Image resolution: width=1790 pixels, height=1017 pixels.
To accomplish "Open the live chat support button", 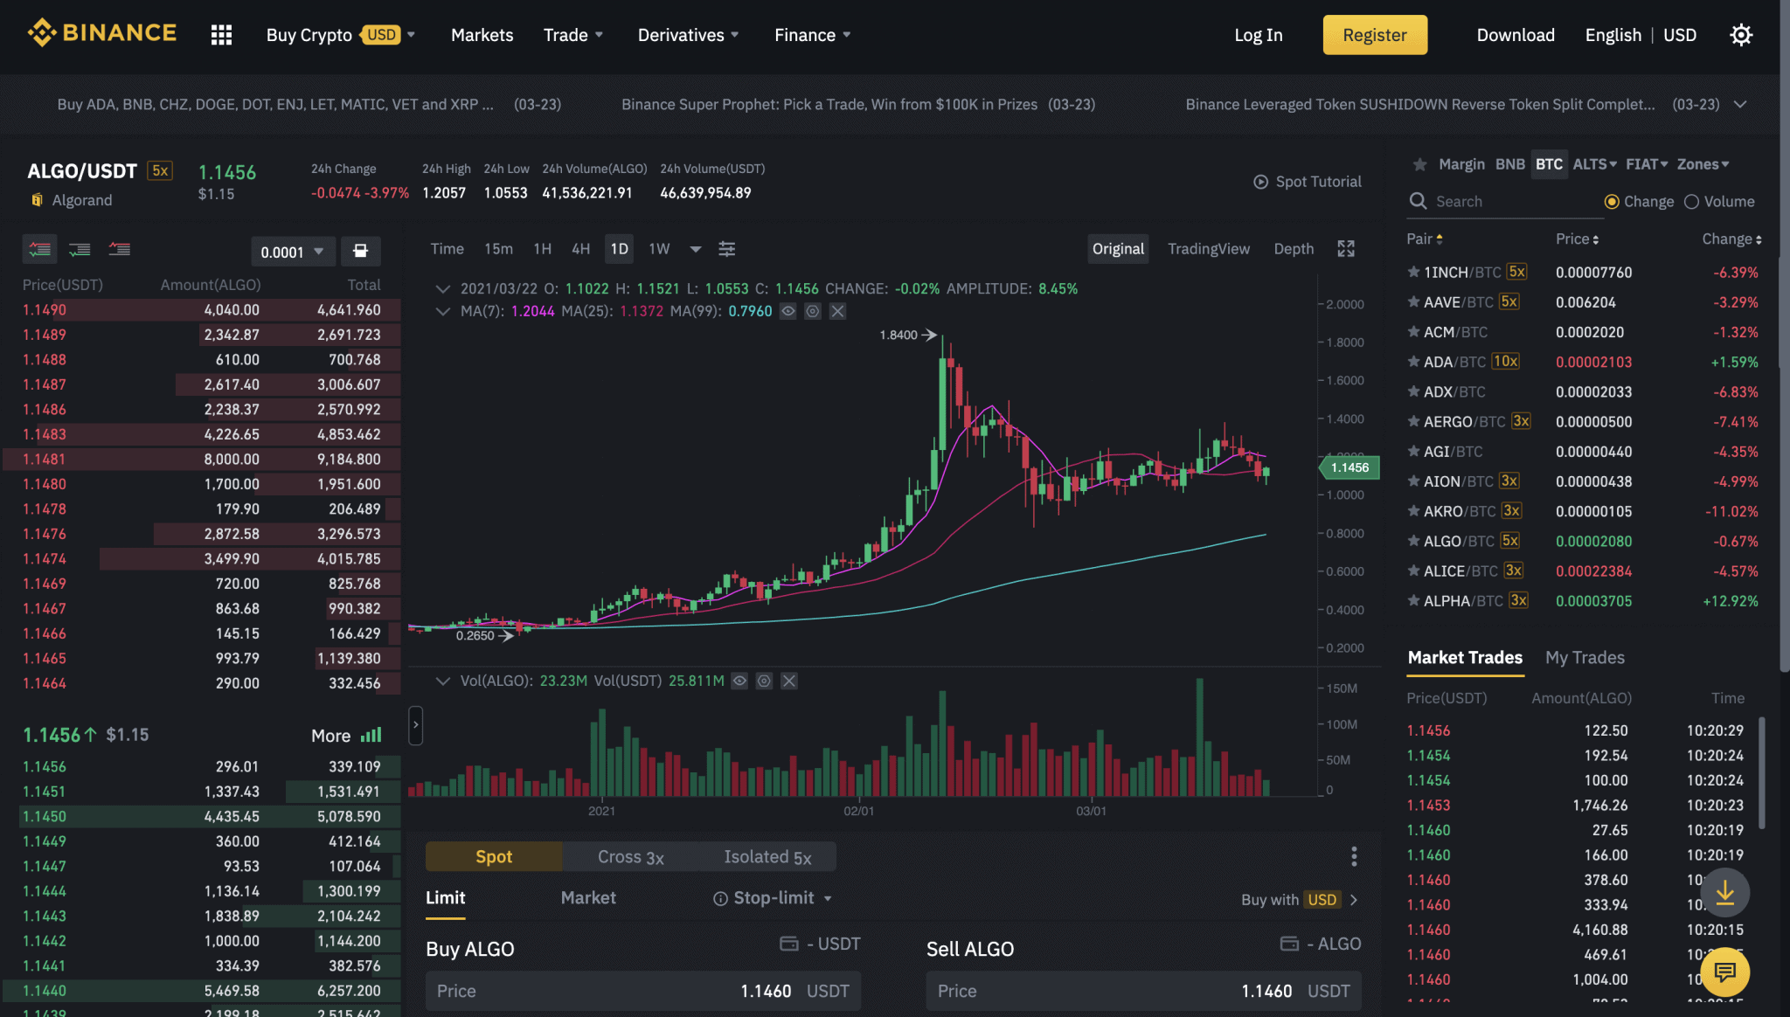I will [1724, 972].
